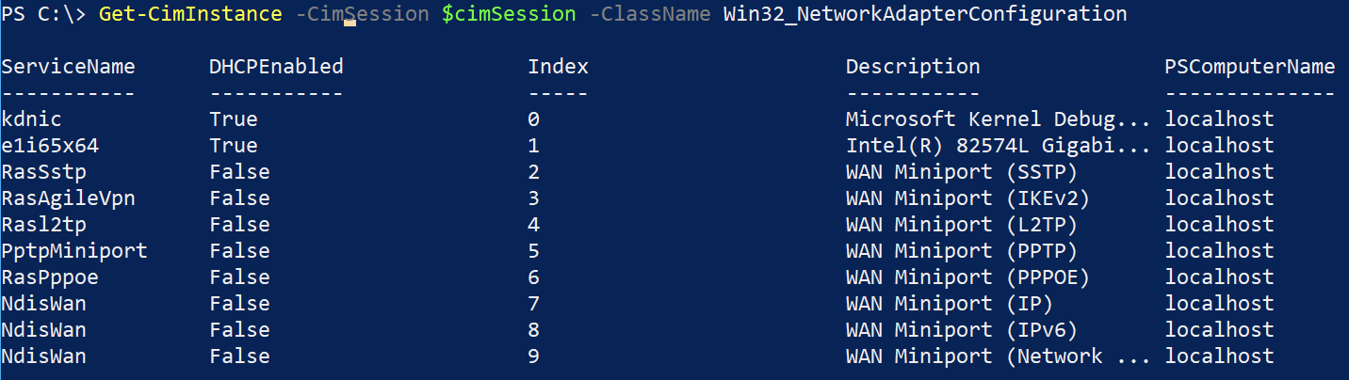Click the ServiceName column header
This screenshot has height=380, width=1349.
tap(69, 67)
